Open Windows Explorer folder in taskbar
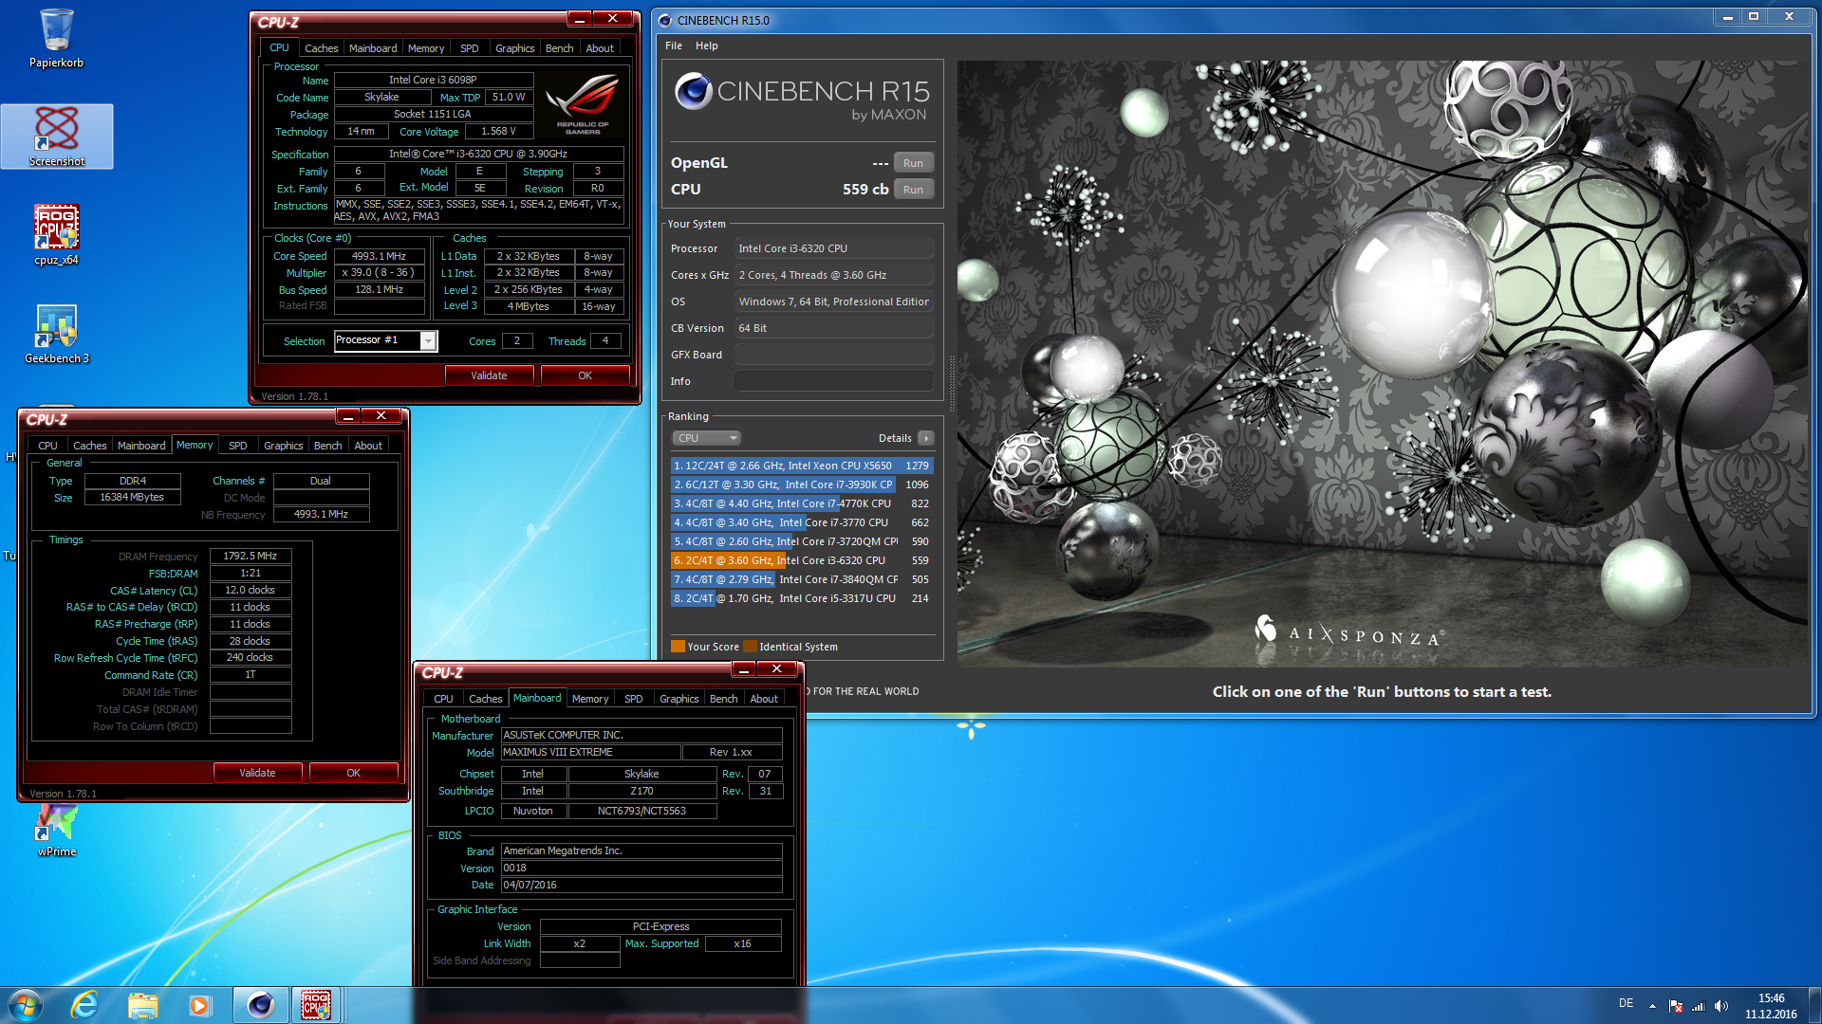Viewport: 1822px width, 1024px height. click(x=142, y=1005)
